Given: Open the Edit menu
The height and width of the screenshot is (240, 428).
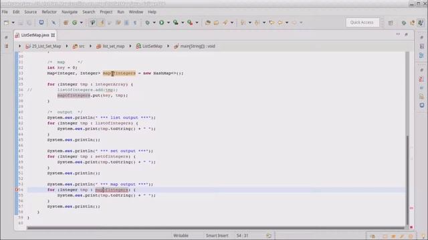Looking at the screenshot, I should pos(16,12).
